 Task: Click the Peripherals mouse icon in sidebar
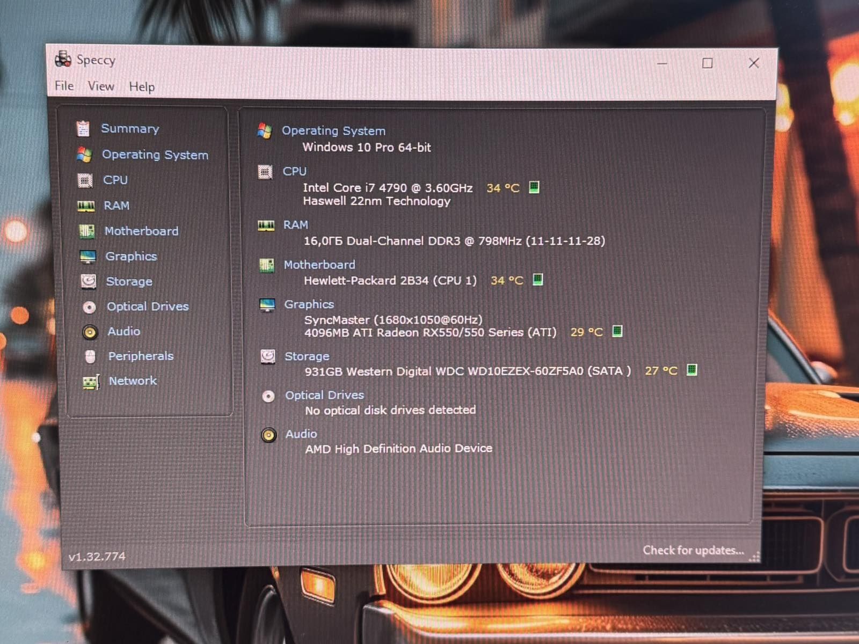(90, 356)
